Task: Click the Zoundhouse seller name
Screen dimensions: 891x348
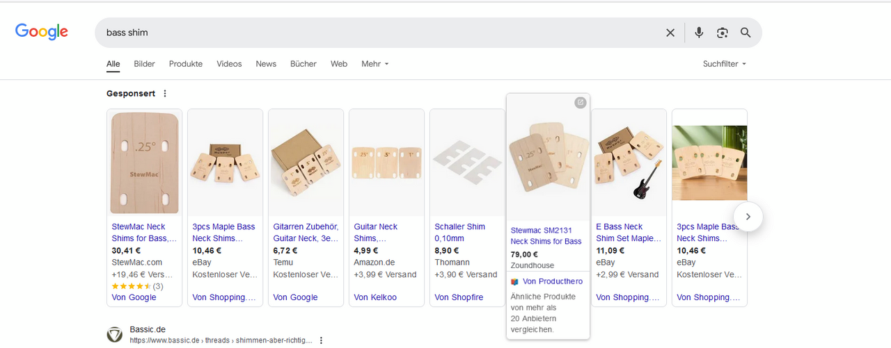Action: [533, 265]
